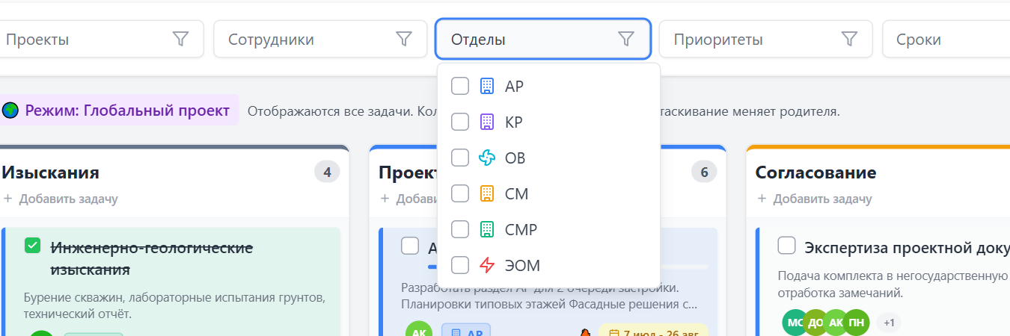Viewport: 1010px width, 336px height.
Task: Click the Согласование column title
Action: [x=815, y=172]
